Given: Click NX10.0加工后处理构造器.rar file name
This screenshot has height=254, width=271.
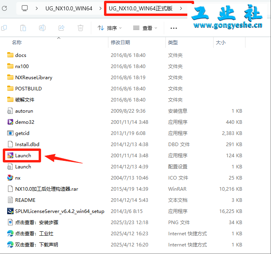Looking at the screenshot, I should [47, 189].
